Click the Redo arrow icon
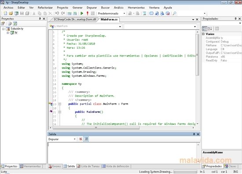This screenshot has width=242, height=174. [x=62, y=14]
